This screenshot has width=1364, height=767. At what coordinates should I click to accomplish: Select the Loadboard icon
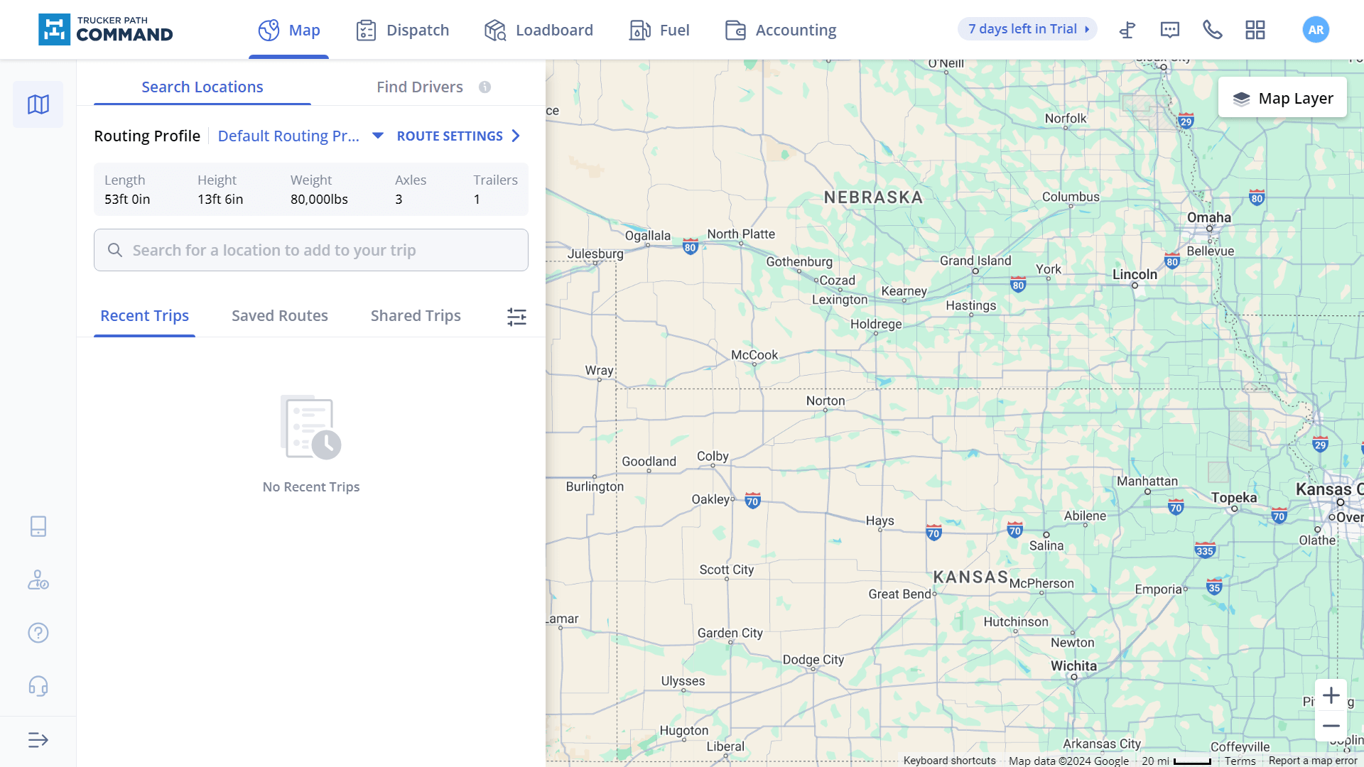(494, 30)
